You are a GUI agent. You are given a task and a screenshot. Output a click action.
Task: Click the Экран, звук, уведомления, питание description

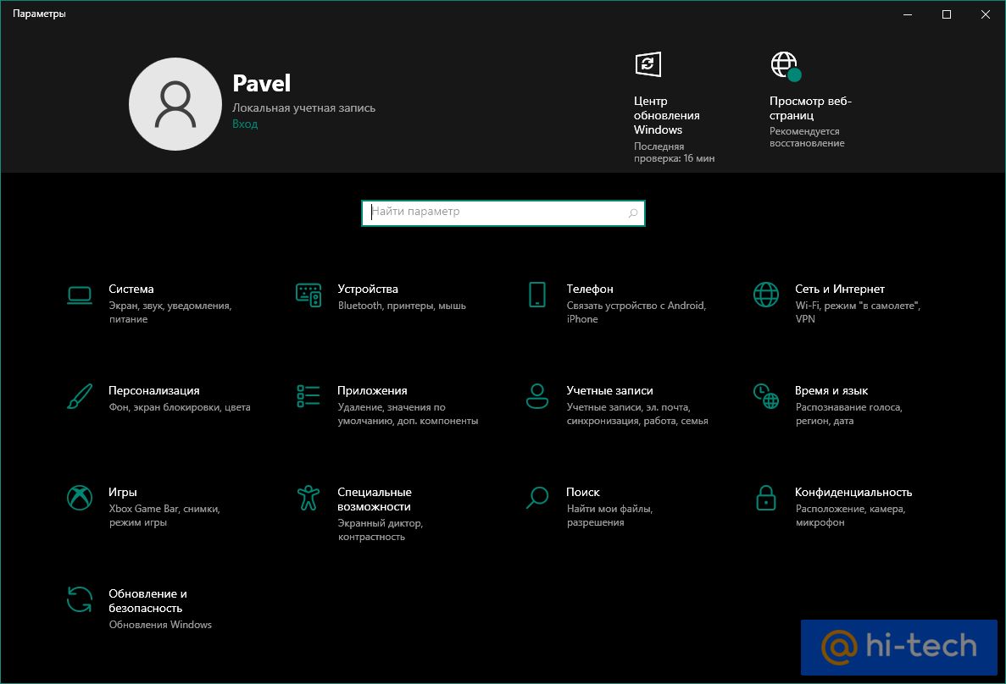coord(170,312)
